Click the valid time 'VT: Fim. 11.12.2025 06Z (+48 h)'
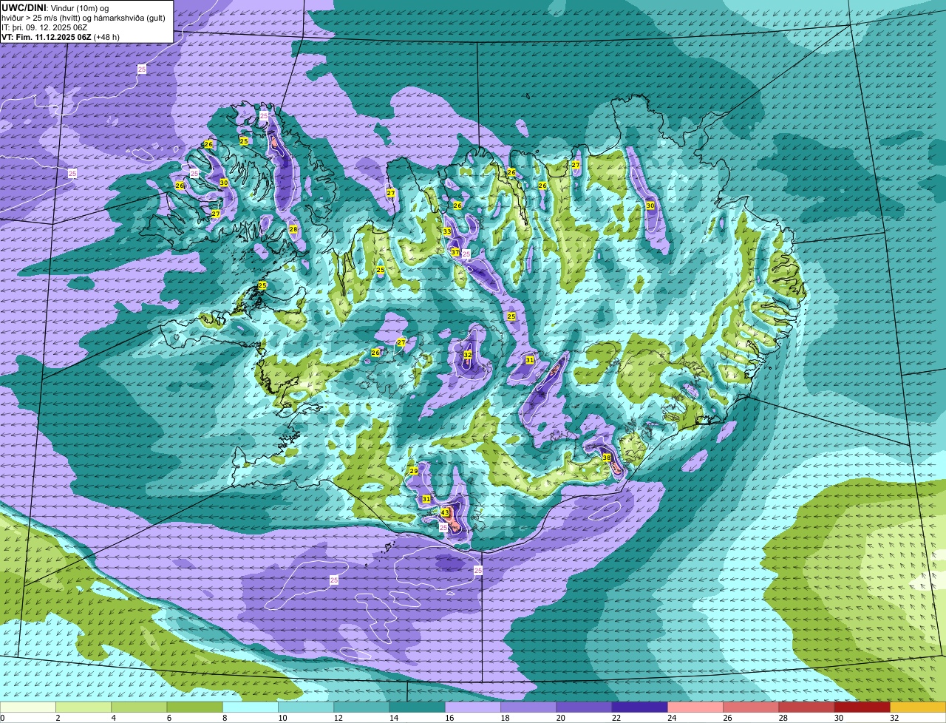 click(x=61, y=37)
